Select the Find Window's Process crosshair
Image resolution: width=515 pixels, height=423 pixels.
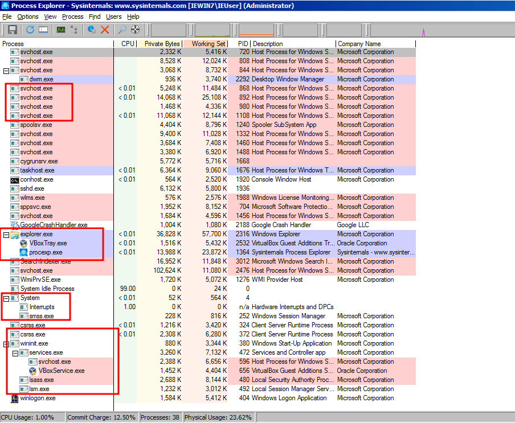tap(136, 30)
